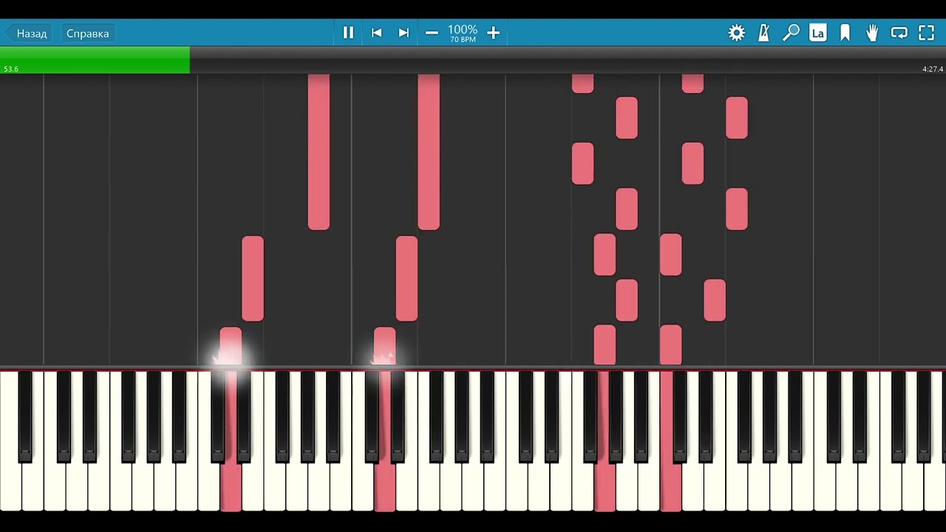Decrease playback speed with the minus button
The height and width of the screenshot is (532, 946).
point(432,33)
